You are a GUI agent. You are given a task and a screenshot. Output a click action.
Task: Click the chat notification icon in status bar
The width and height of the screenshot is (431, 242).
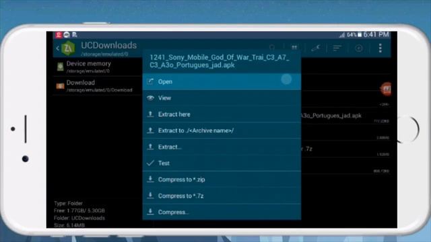(x=67, y=35)
